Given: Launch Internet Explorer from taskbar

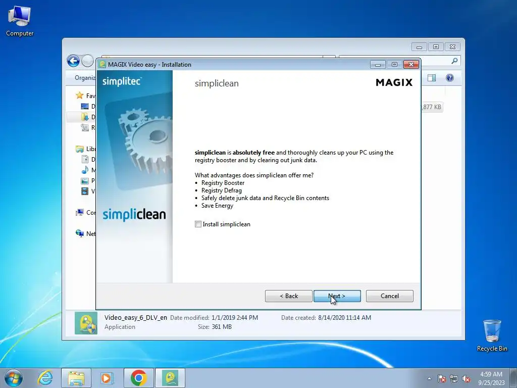Looking at the screenshot, I should point(45,378).
